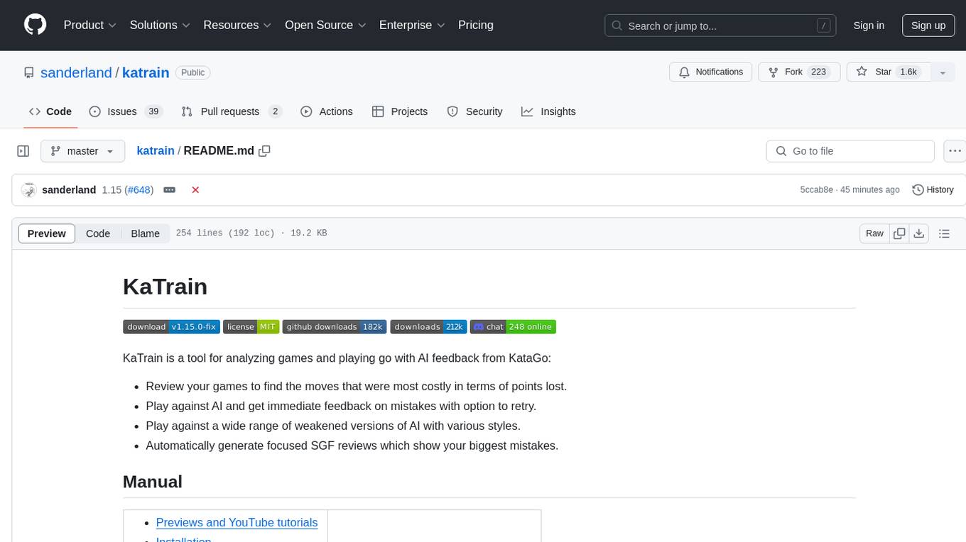The image size is (966, 542).
Task: Open pull request #648 link
Action: (x=139, y=190)
